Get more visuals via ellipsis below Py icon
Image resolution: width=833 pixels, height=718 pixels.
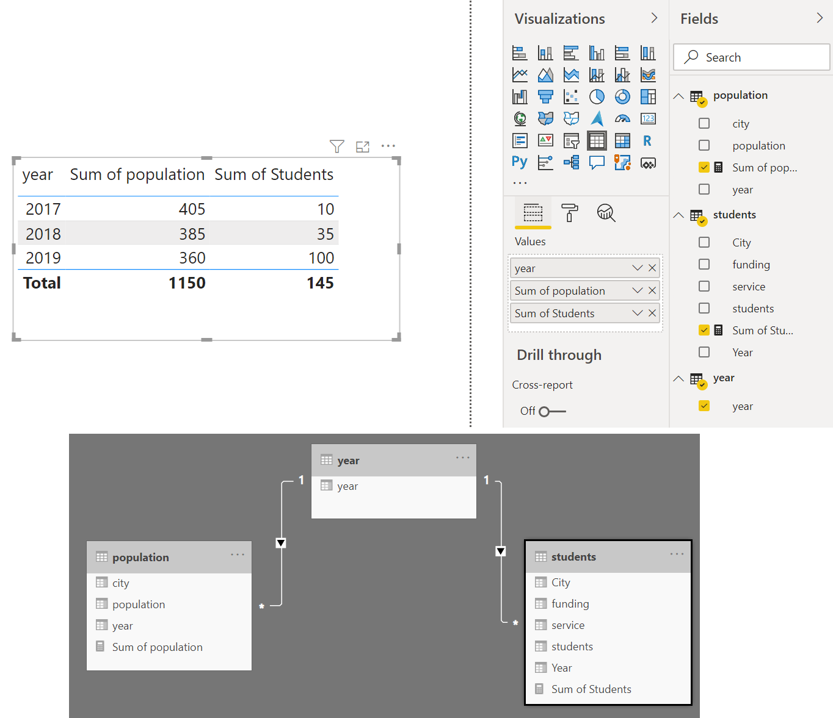(520, 183)
